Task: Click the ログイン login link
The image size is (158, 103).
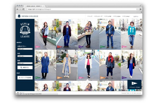Action: 136,16
